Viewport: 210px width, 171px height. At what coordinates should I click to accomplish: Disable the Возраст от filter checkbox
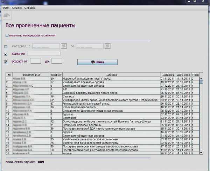(x=6, y=62)
